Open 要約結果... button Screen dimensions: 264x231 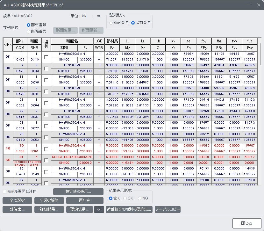point(80,209)
